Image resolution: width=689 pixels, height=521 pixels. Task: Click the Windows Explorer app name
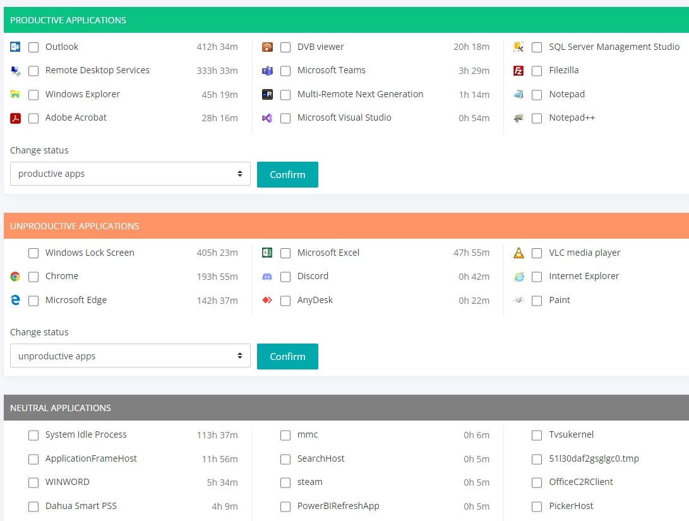tap(83, 94)
